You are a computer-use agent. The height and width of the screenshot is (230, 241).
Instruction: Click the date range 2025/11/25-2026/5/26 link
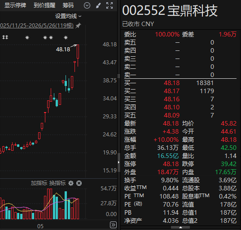37,26
